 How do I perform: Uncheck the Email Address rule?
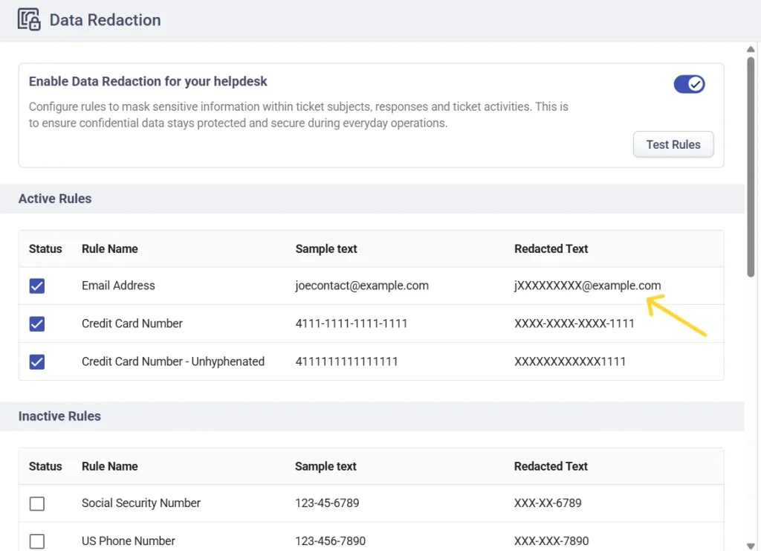click(36, 285)
